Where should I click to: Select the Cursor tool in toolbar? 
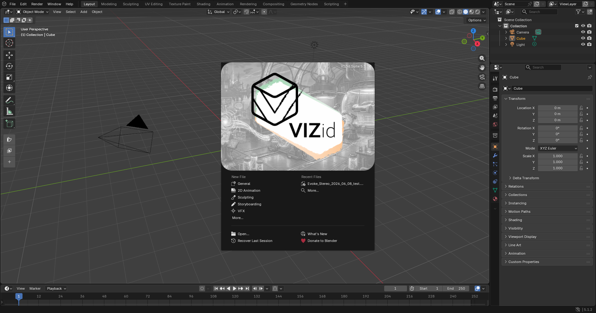coord(9,43)
